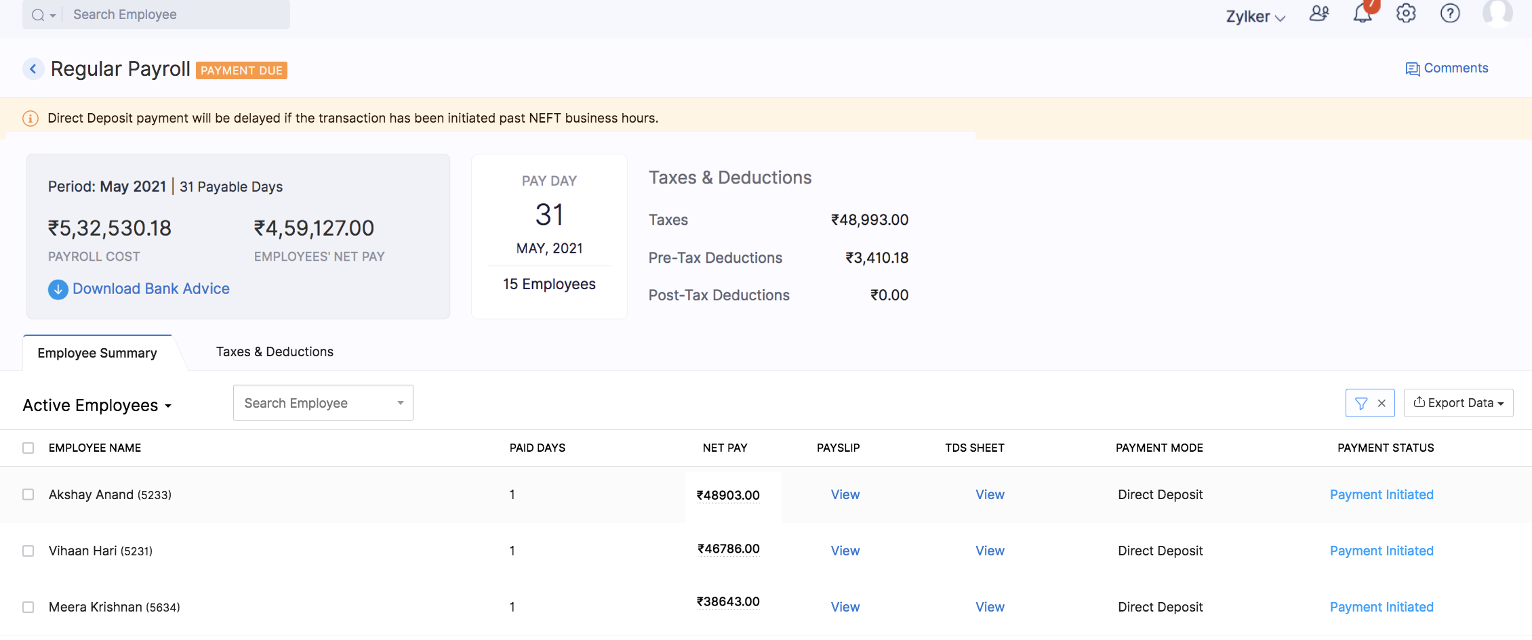Open the settings gear icon
Viewport: 1532px width, 640px height.
pyautogui.click(x=1406, y=14)
